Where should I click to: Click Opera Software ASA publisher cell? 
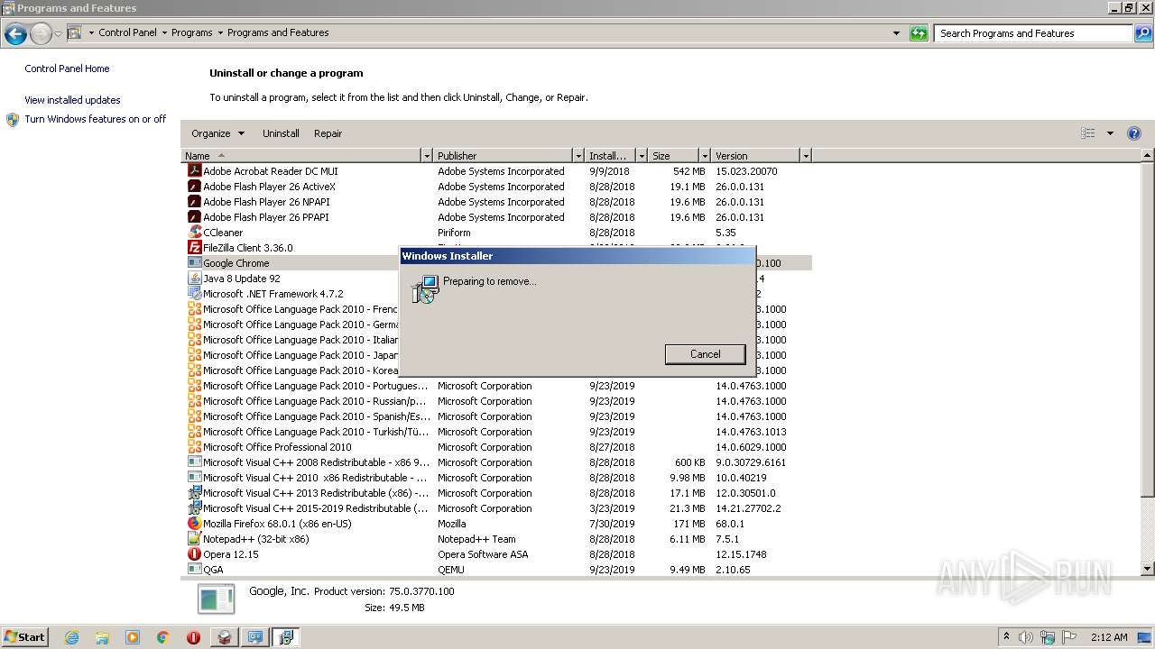coord(483,554)
